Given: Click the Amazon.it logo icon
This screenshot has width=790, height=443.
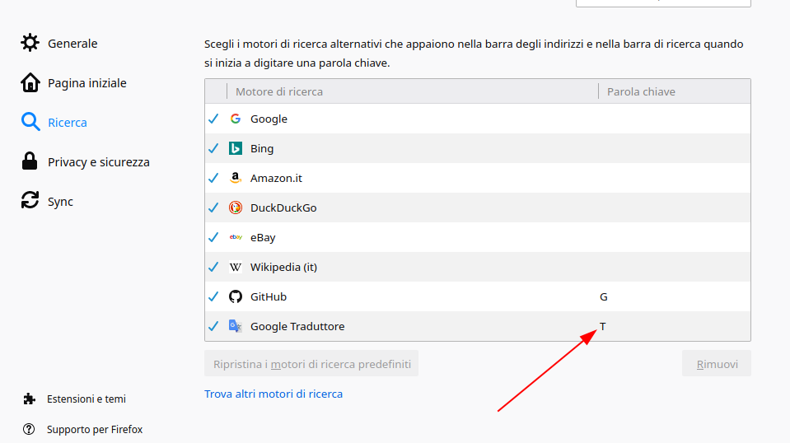Looking at the screenshot, I should click(236, 178).
